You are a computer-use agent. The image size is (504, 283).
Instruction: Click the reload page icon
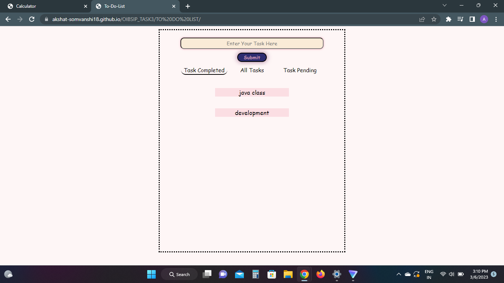(x=31, y=19)
